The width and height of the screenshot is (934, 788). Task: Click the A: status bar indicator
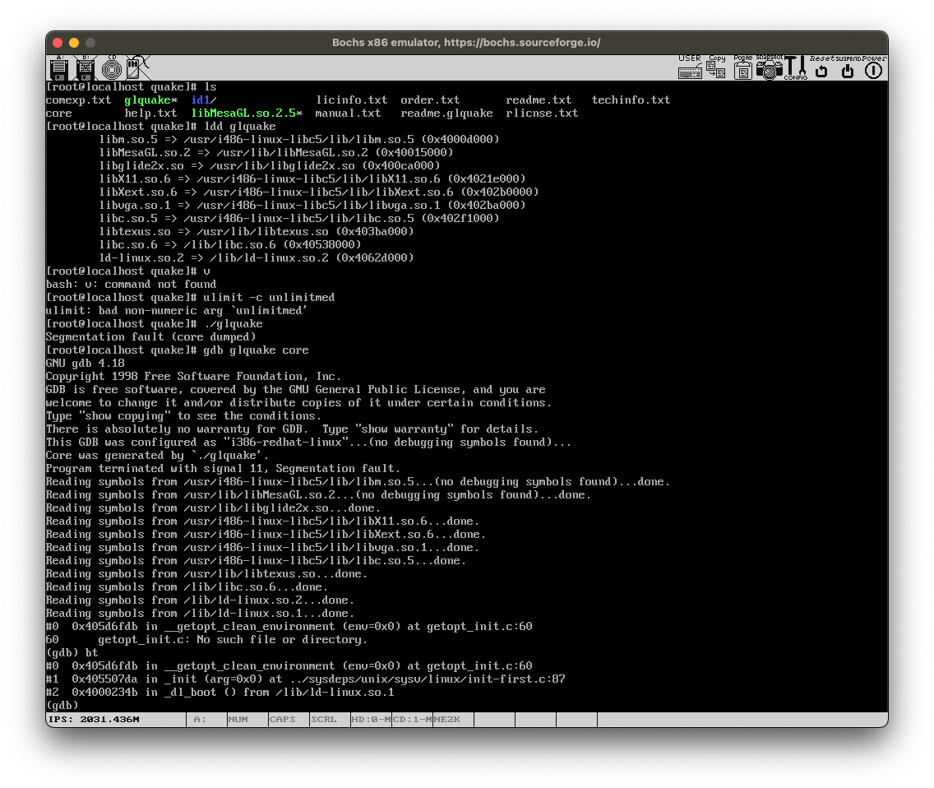(206, 720)
